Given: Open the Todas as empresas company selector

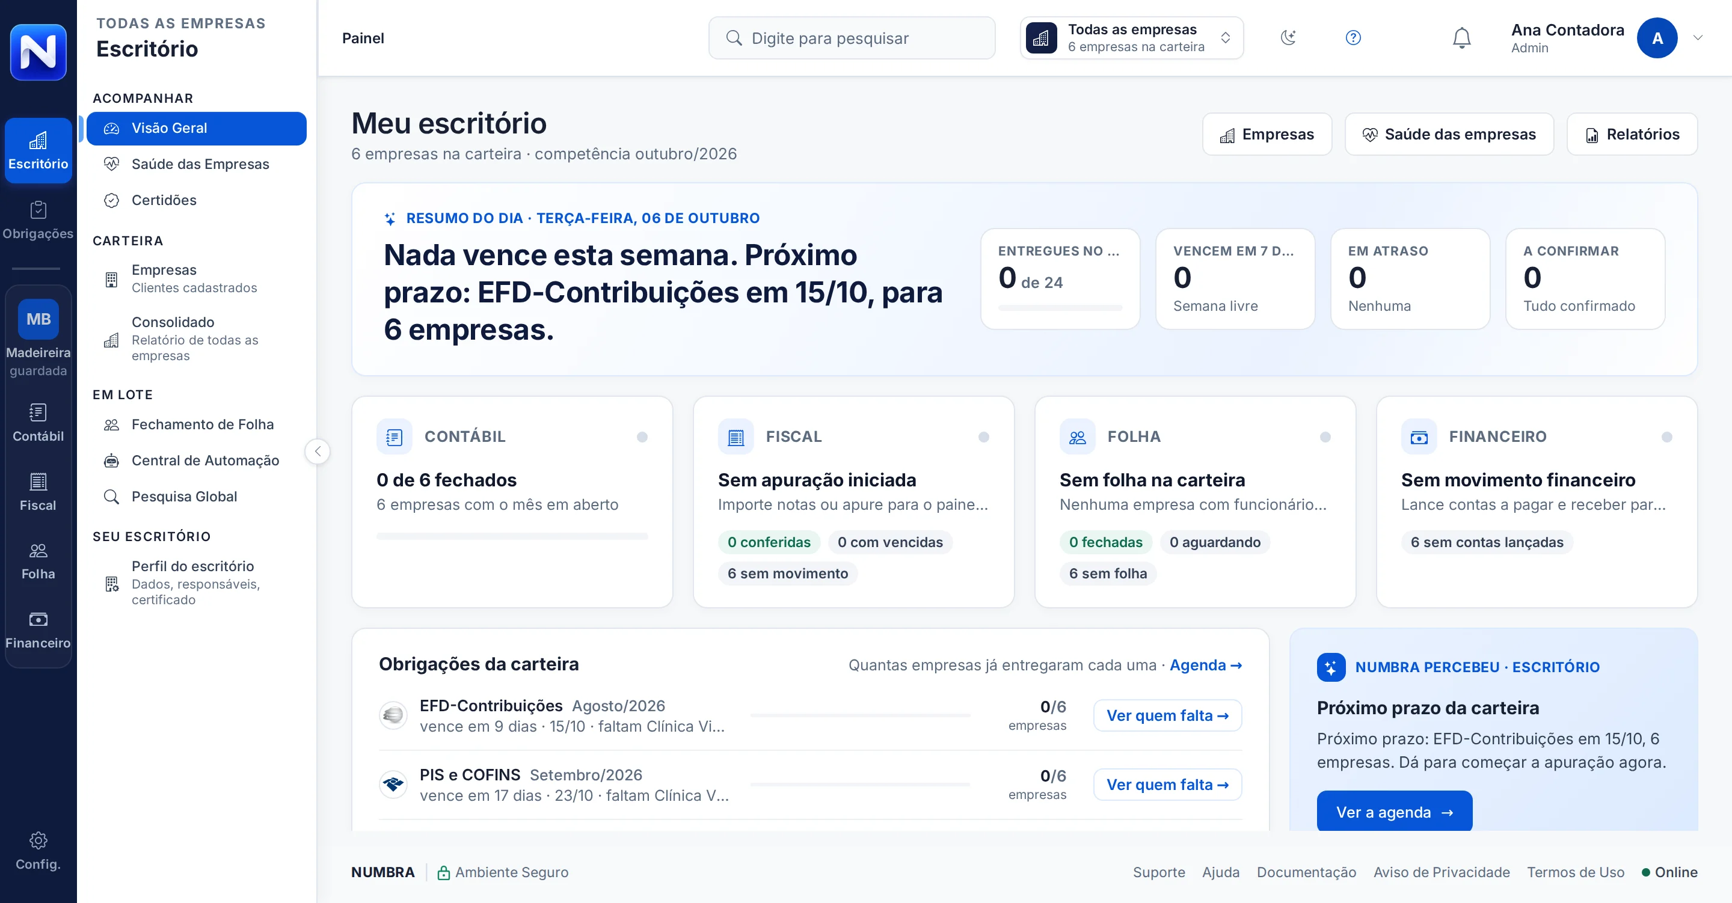Looking at the screenshot, I should coord(1132,38).
